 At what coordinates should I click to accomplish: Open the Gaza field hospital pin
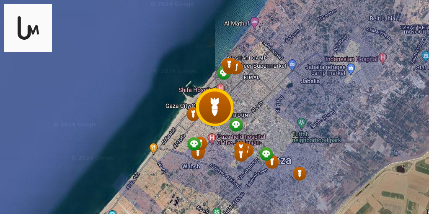pyautogui.click(x=212, y=139)
